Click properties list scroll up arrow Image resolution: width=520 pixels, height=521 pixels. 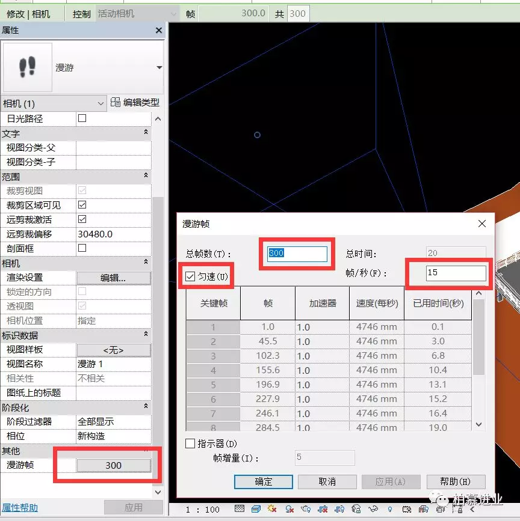(158, 119)
